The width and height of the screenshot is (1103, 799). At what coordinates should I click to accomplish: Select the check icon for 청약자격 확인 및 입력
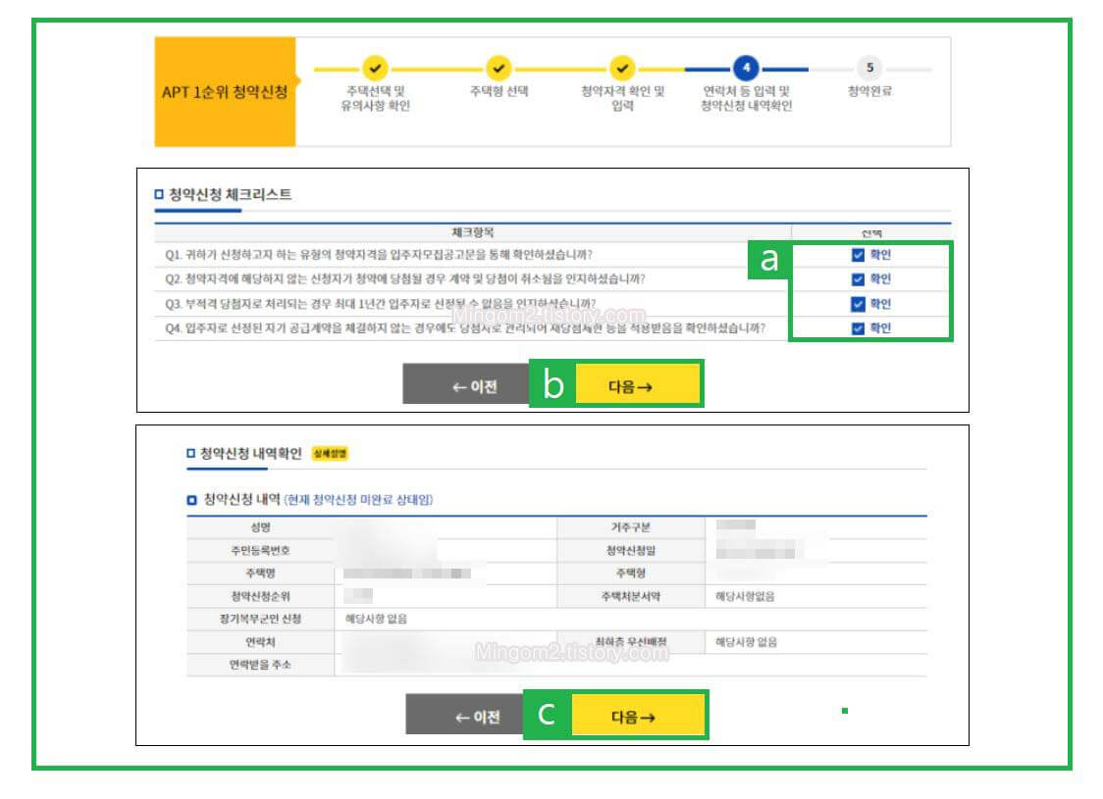tap(621, 69)
